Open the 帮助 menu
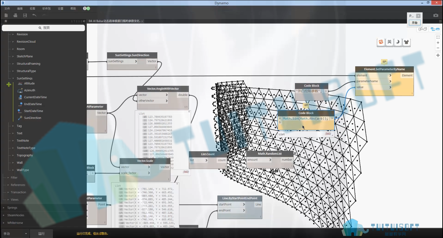Viewport: 443px width, 238px height. click(73, 8)
